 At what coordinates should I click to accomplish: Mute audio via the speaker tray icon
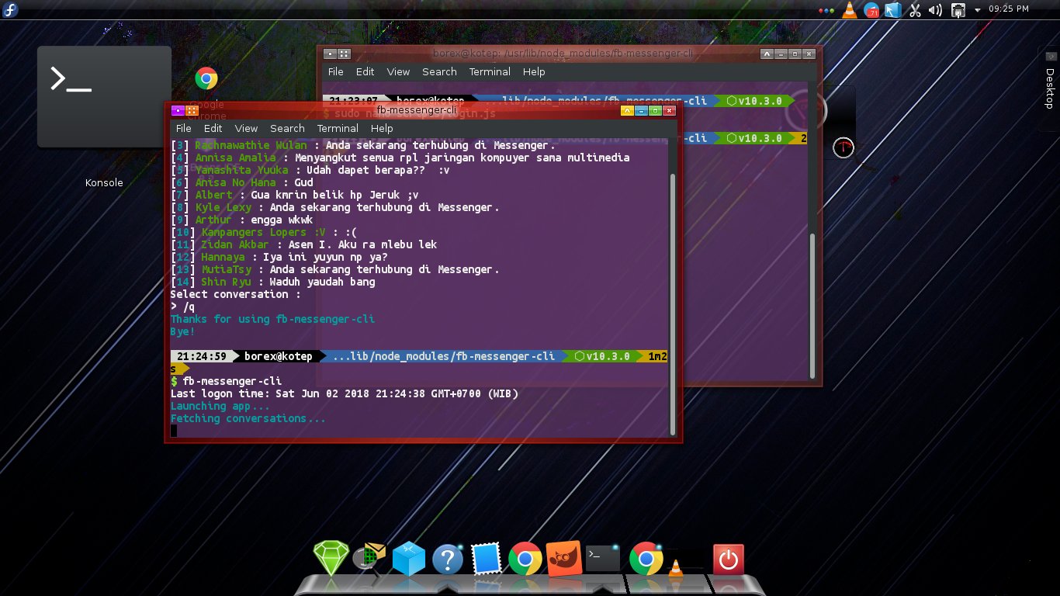934,10
